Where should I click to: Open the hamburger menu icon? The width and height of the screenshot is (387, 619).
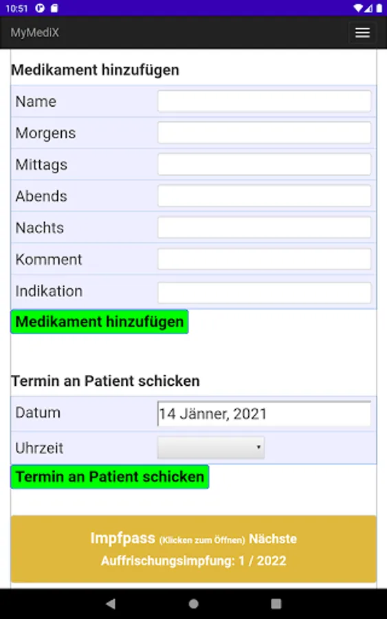(x=362, y=33)
